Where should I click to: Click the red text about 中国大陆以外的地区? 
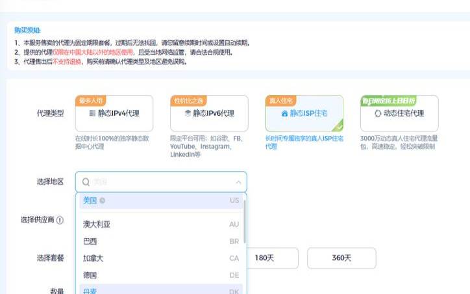[93, 52]
